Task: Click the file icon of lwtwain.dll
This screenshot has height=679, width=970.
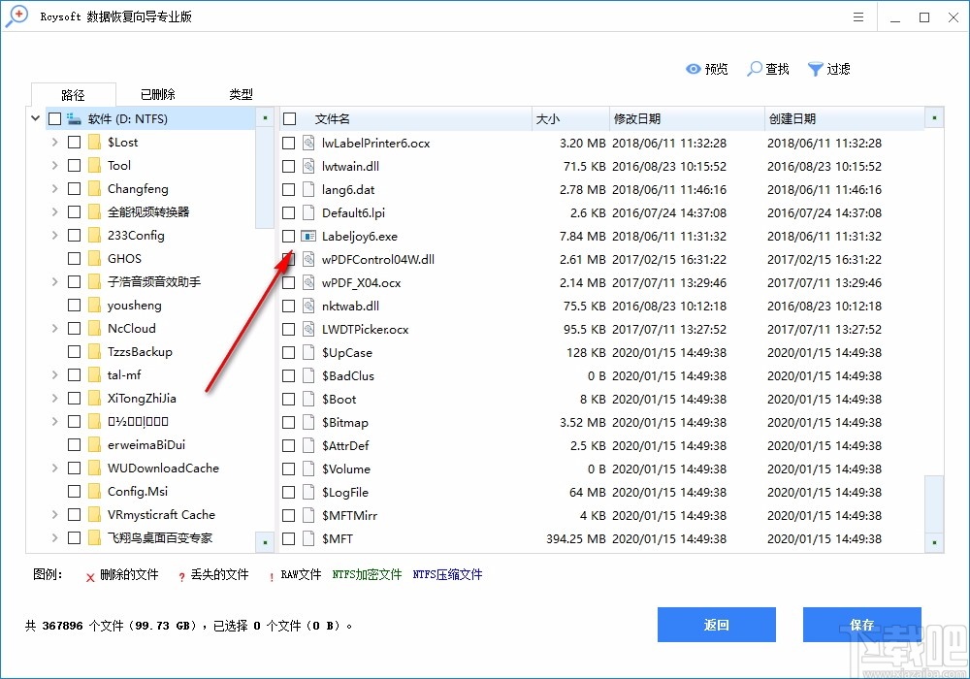Action: pos(307,166)
